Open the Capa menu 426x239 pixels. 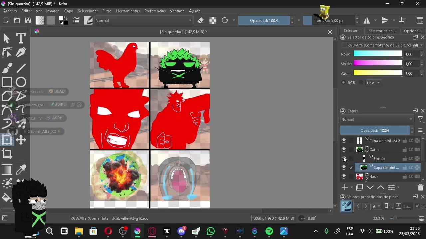(69, 11)
